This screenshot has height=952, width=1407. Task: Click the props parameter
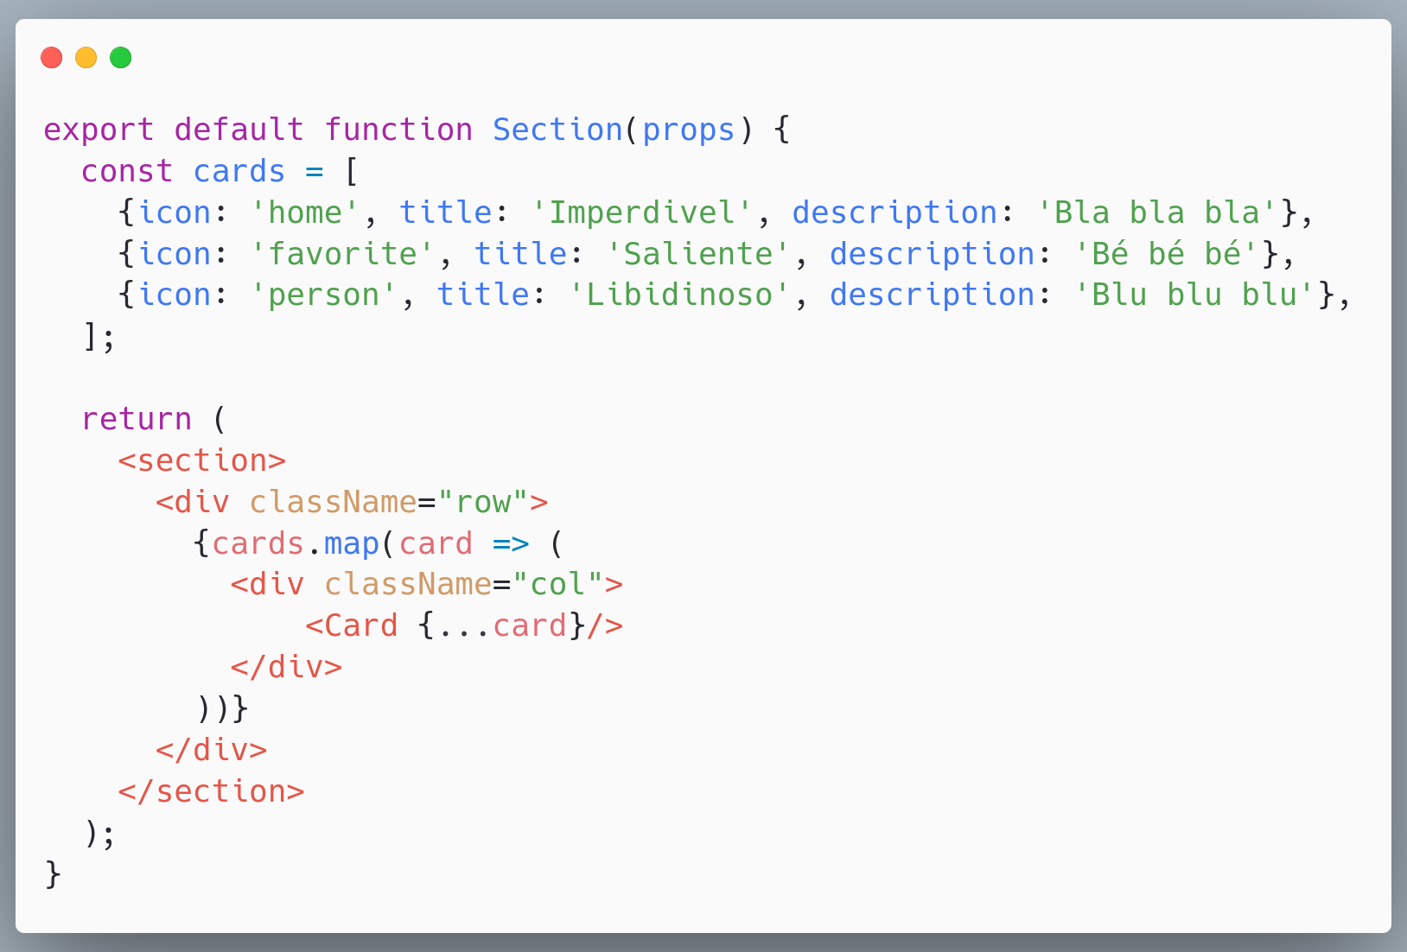[x=689, y=130]
